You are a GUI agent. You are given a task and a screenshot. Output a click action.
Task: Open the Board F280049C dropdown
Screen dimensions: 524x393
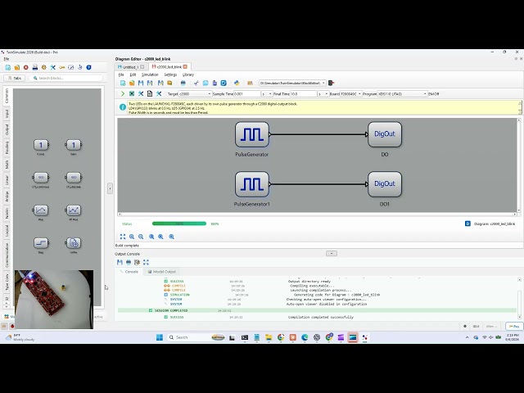tap(359, 94)
